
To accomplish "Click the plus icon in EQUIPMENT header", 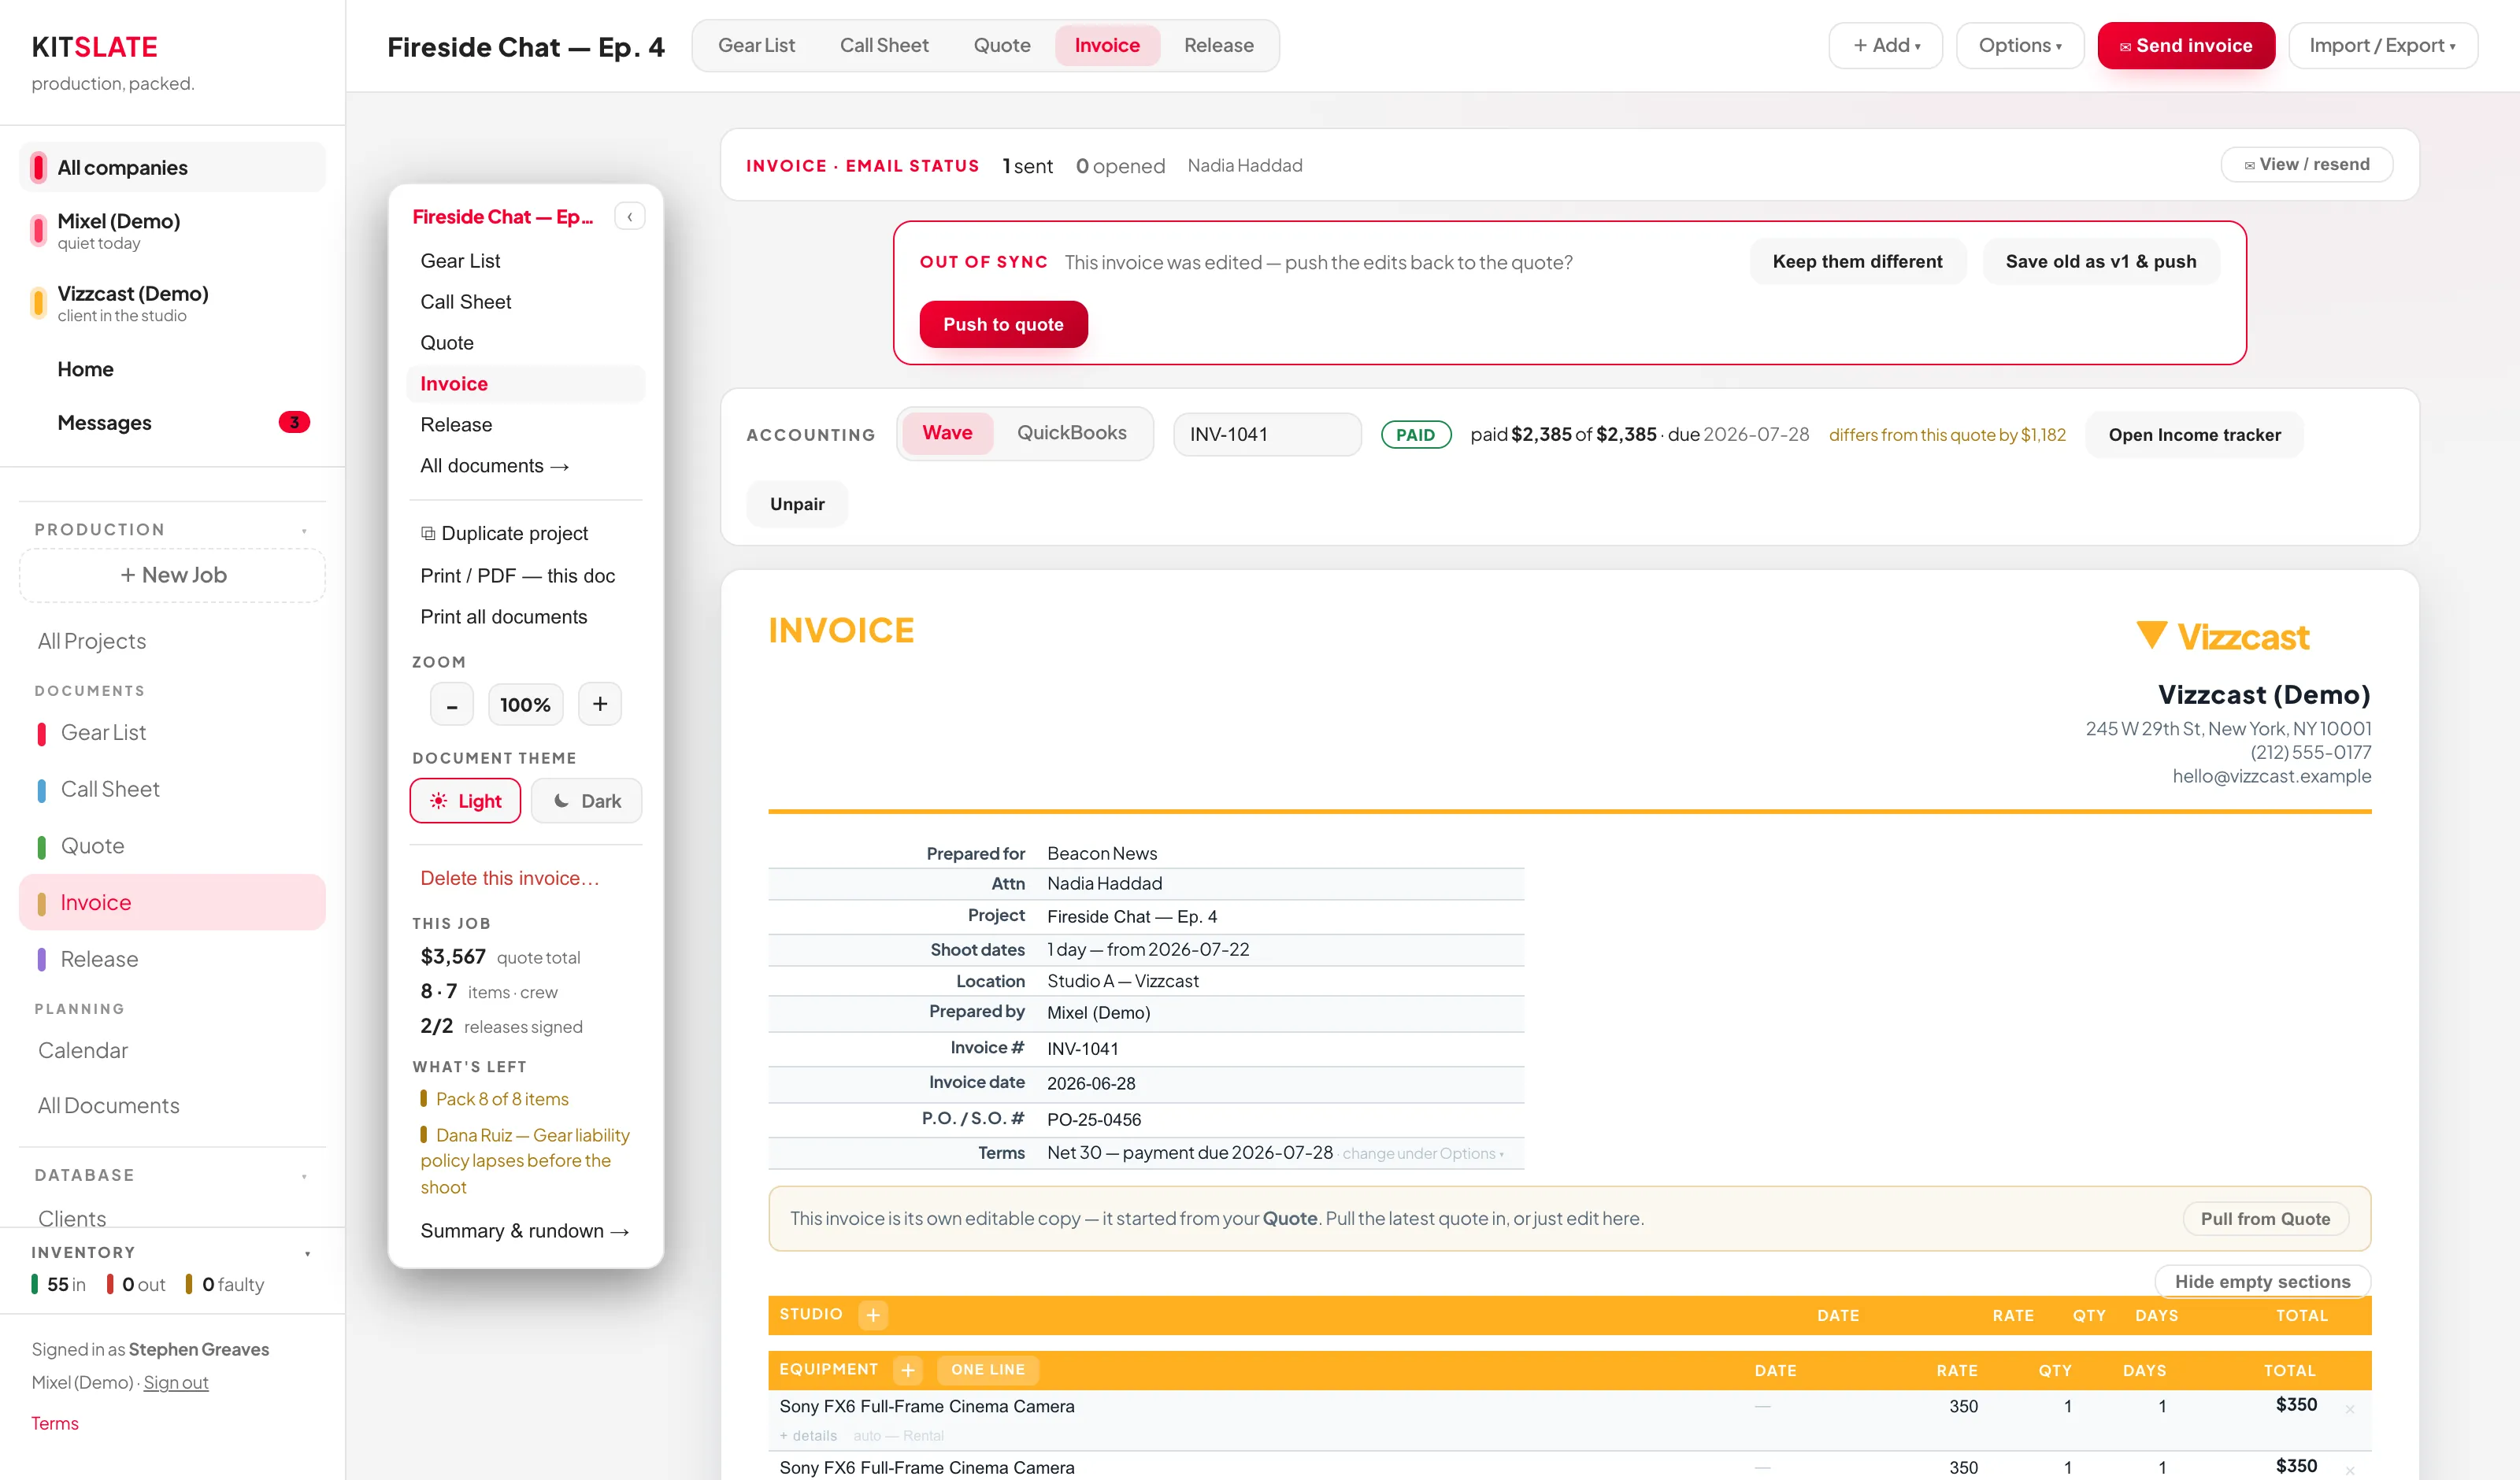I will point(907,1369).
